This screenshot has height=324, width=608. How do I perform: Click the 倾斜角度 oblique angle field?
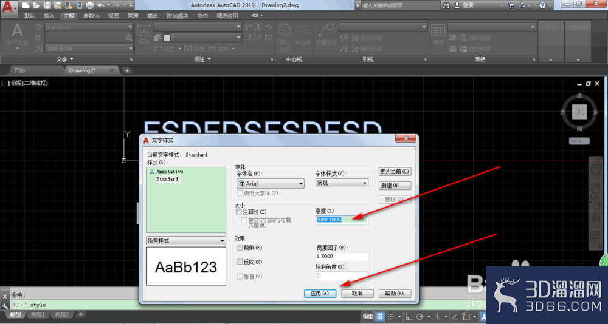342,275
